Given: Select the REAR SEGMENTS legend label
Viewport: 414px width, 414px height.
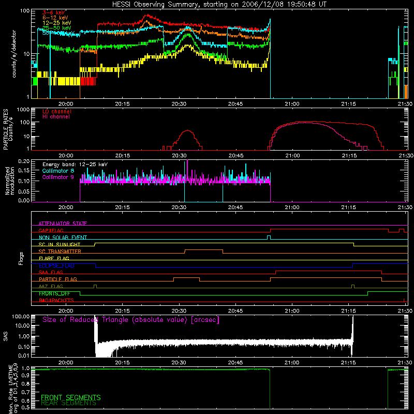Looking at the screenshot, I should [x=68, y=403].
